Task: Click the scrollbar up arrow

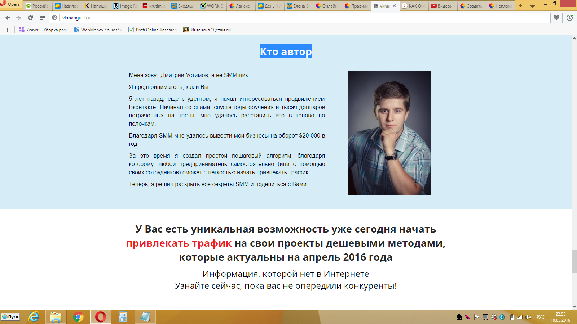Action: (574, 38)
